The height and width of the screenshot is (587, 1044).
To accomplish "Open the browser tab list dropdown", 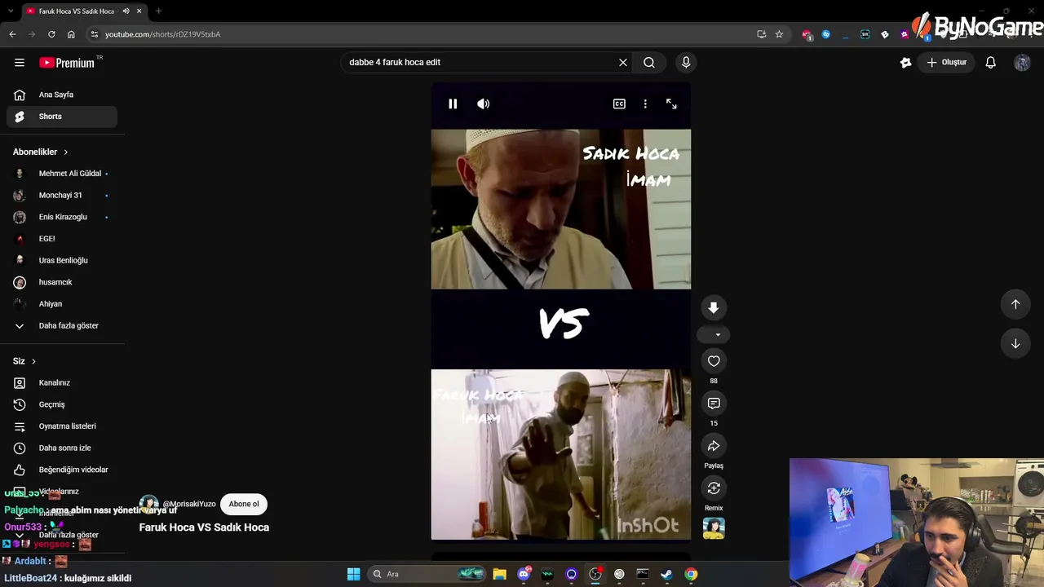I will click(x=10, y=11).
